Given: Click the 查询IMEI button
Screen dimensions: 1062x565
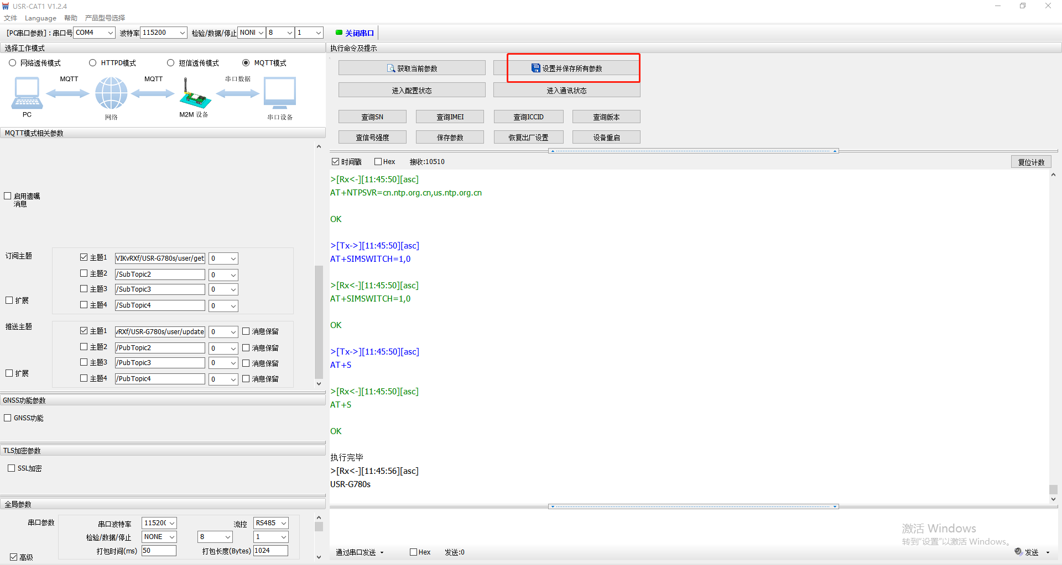Looking at the screenshot, I should click(x=450, y=117).
